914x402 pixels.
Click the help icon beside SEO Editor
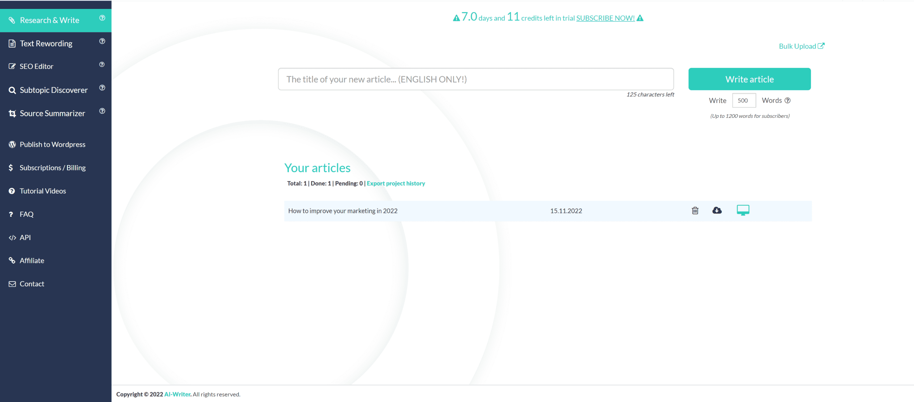coord(102,65)
